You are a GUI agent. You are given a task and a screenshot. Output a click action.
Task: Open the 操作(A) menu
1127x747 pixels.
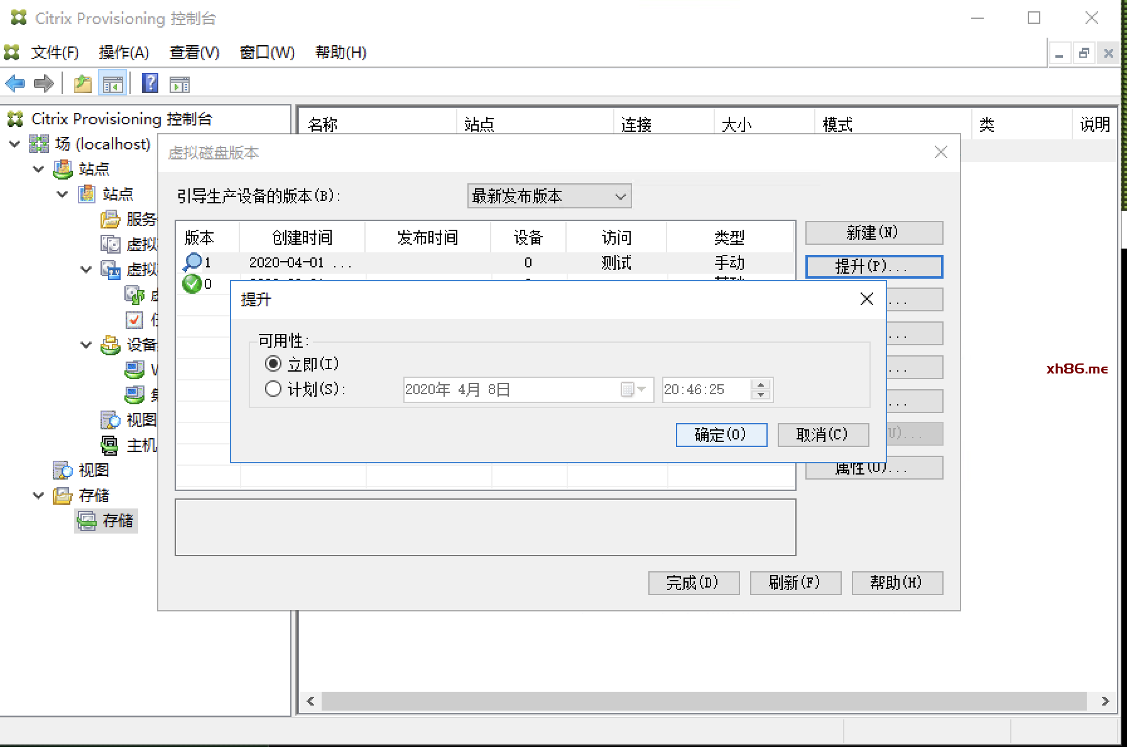[124, 52]
